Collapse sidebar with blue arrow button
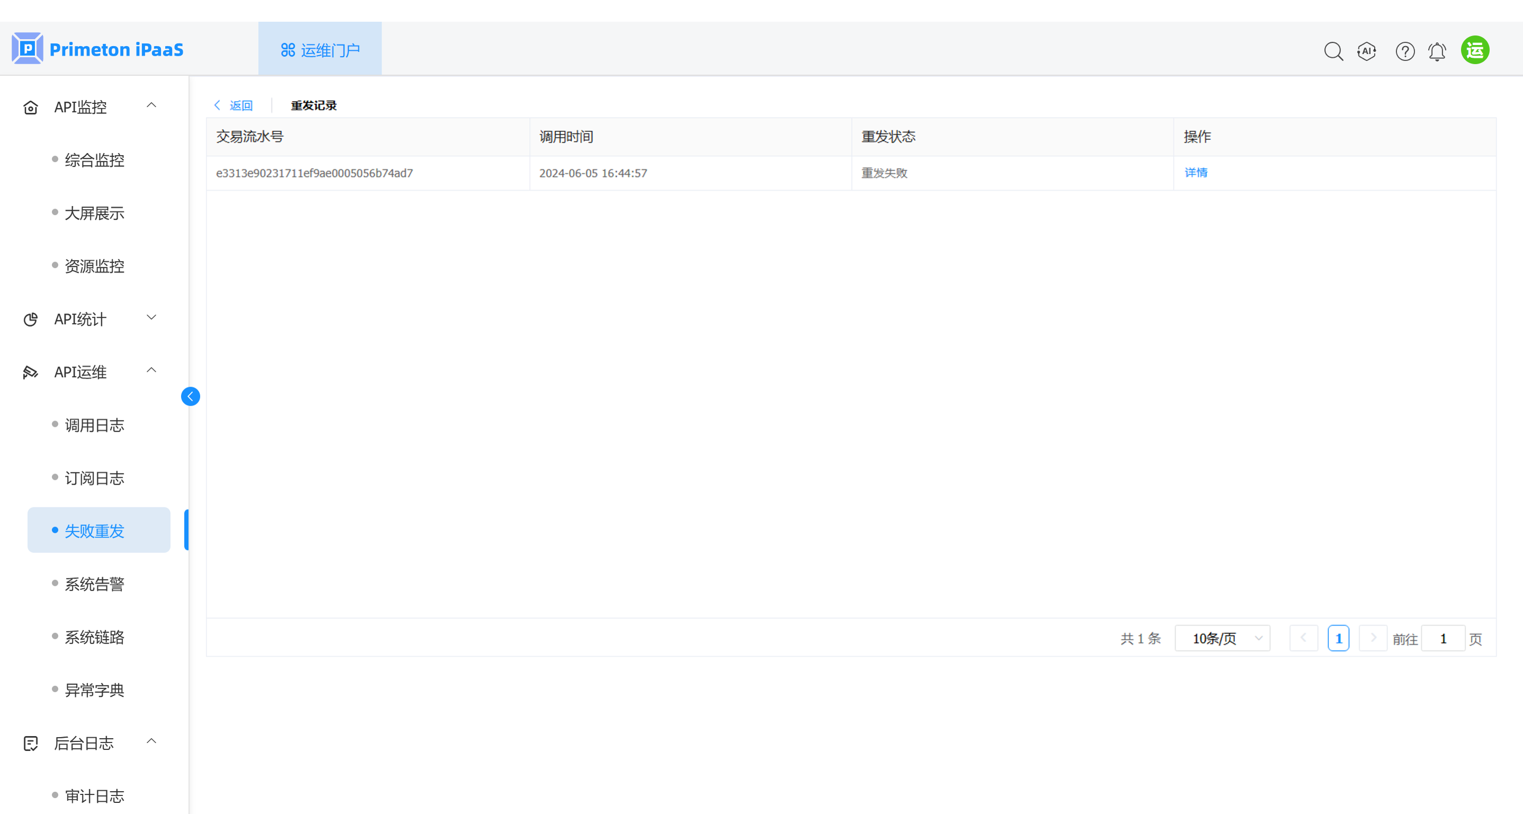 click(x=191, y=396)
